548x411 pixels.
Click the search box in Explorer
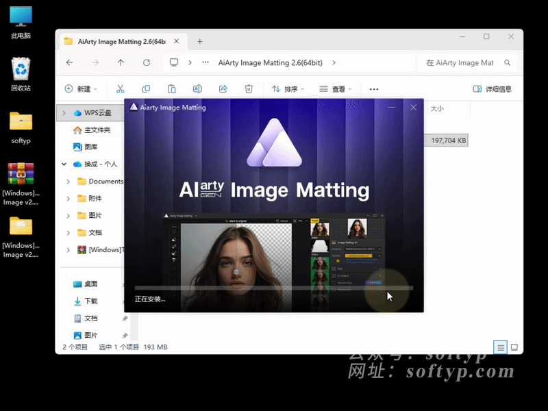click(x=467, y=63)
